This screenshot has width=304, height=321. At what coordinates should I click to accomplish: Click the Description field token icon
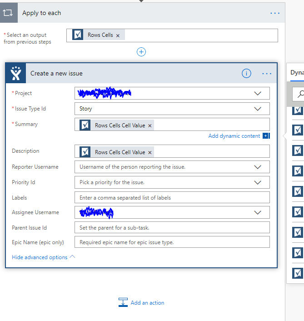coord(85,152)
